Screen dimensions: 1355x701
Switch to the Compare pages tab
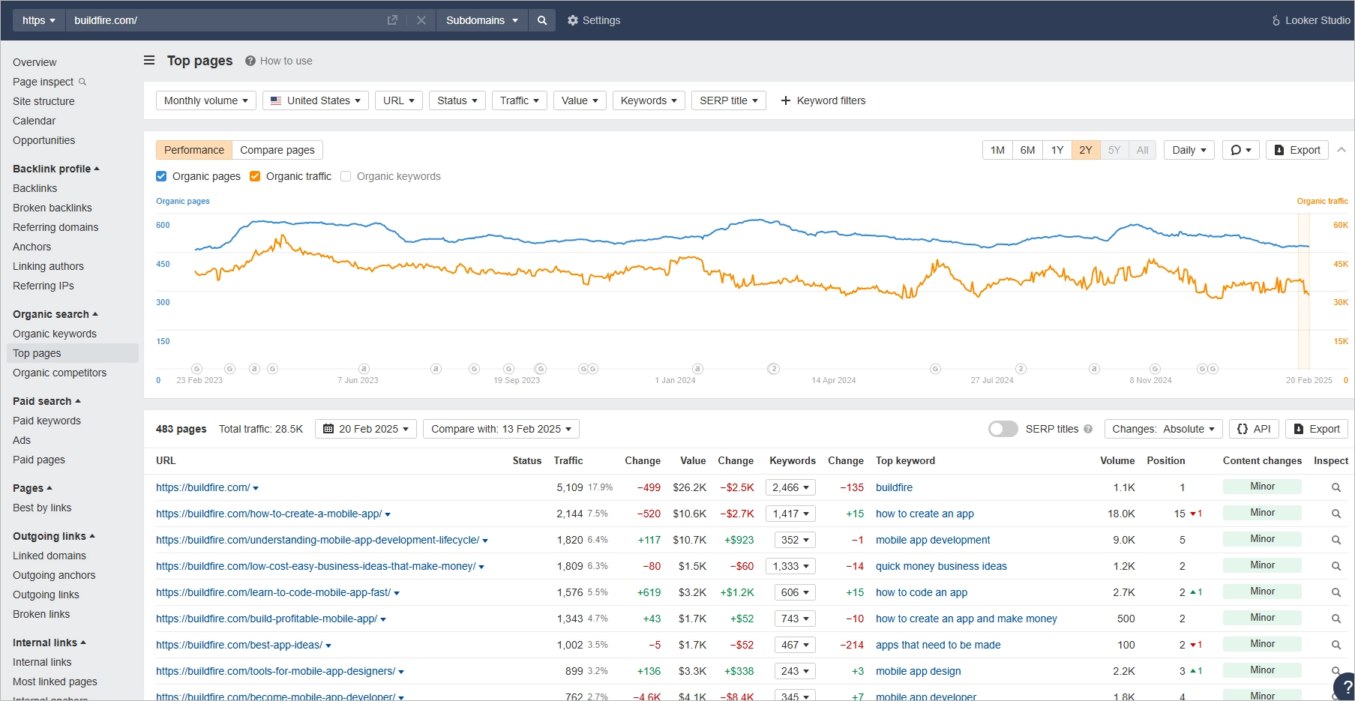277,150
